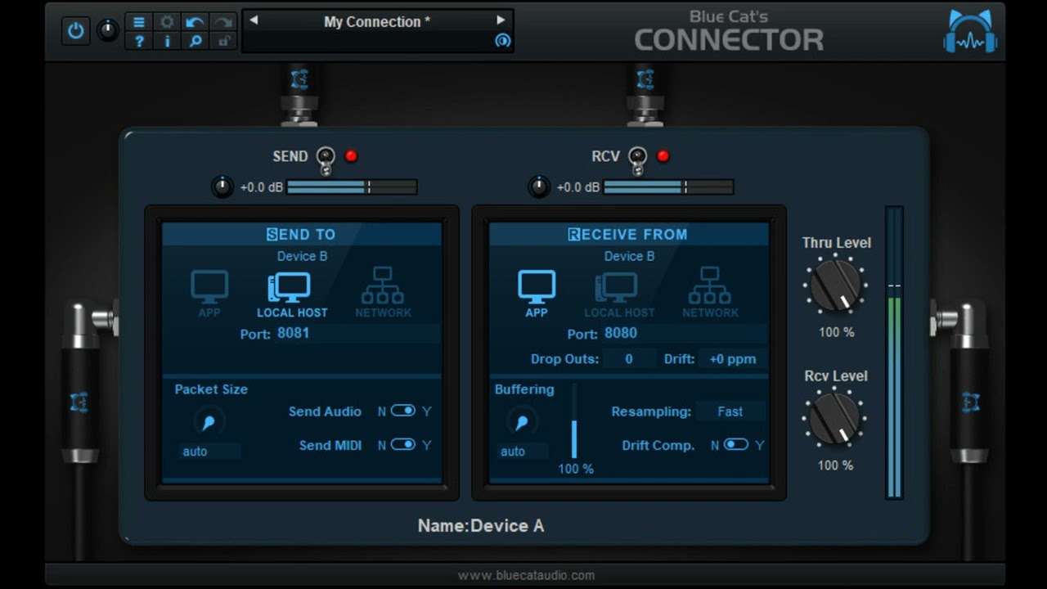
Task: Go to previous preset with left arrow
Action: pos(254,20)
